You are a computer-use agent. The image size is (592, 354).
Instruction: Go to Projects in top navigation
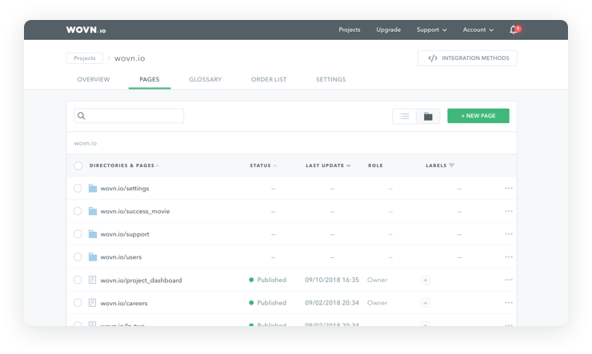click(350, 30)
